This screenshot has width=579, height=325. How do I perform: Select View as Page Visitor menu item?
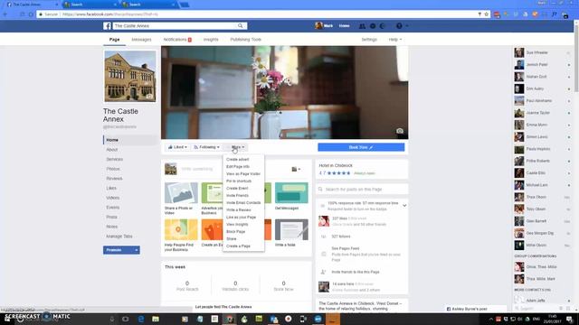pyautogui.click(x=243, y=174)
